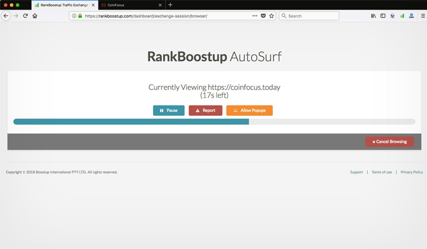Image resolution: width=427 pixels, height=249 pixels.
Task: Click the green padlock security icon
Action: pyautogui.click(x=80, y=16)
